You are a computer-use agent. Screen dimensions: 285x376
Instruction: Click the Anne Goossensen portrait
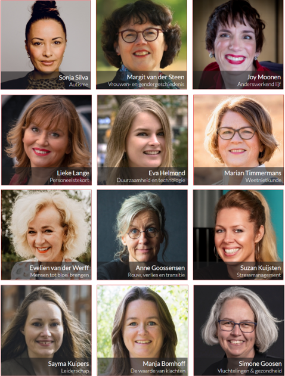tap(142, 235)
